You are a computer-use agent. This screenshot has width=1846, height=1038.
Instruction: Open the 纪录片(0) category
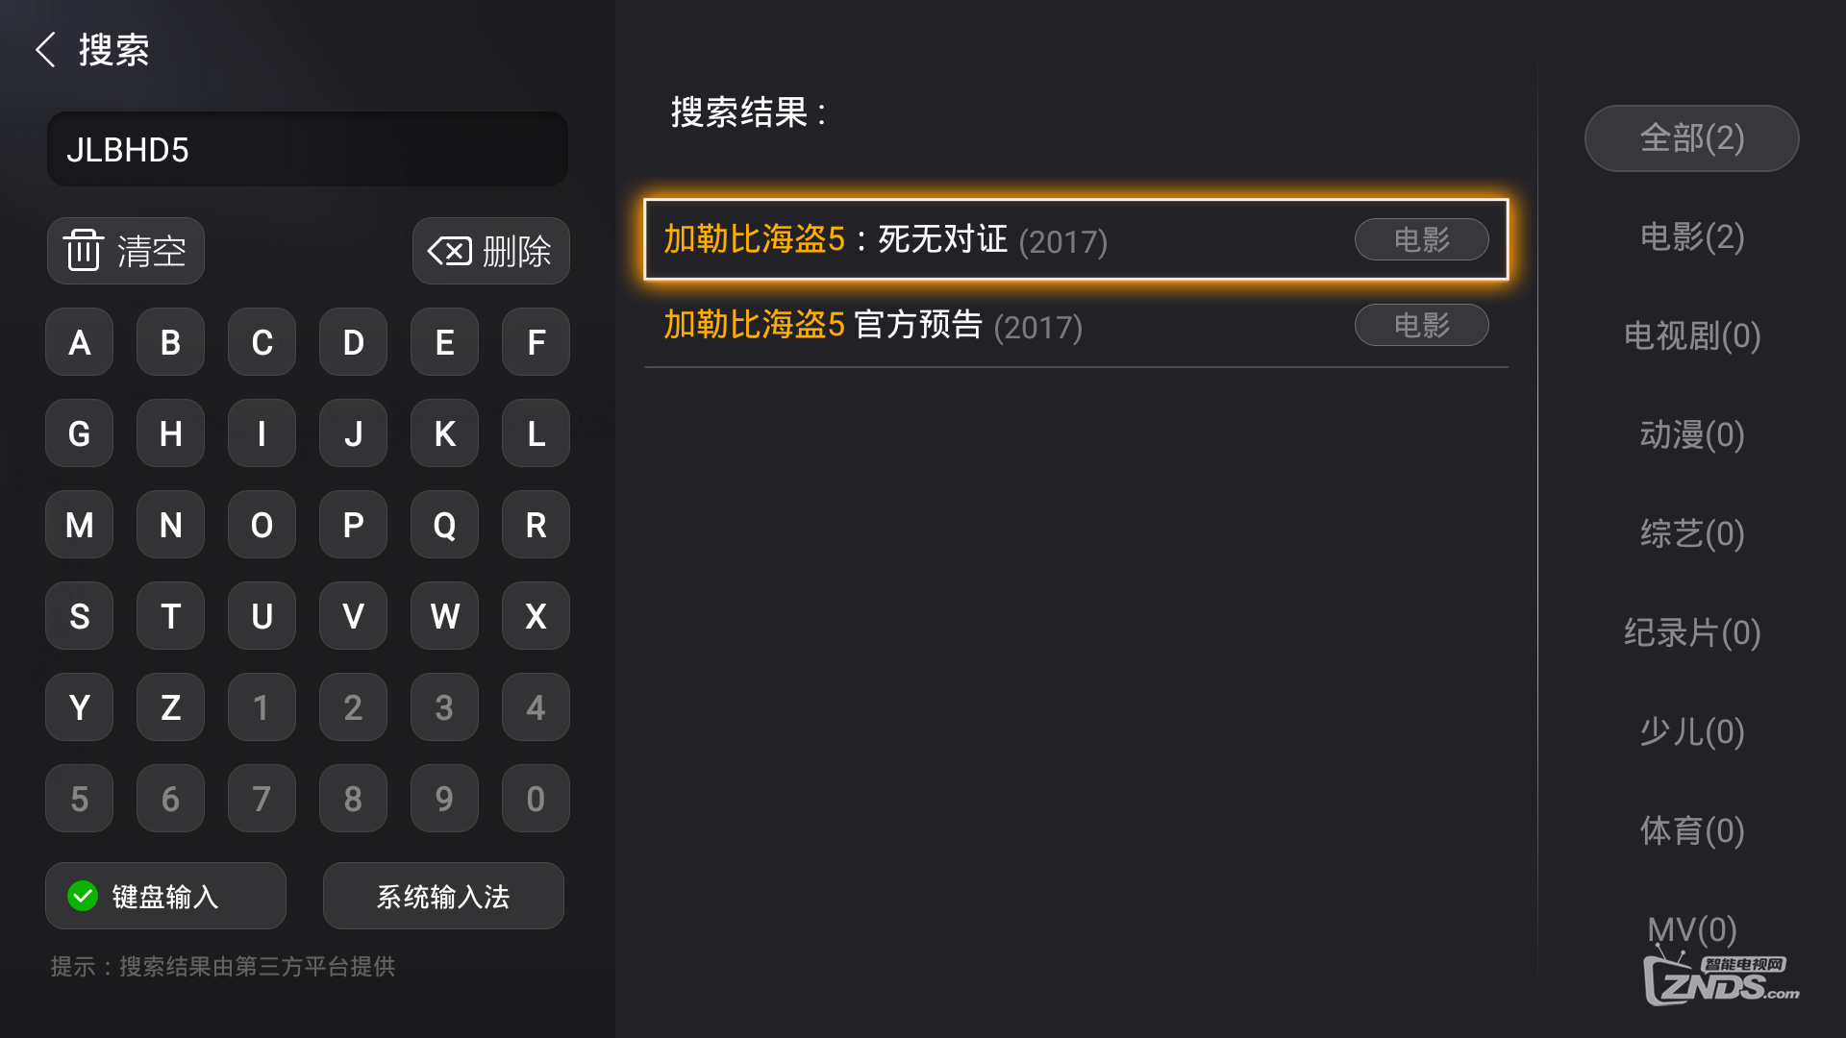tap(1692, 633)
